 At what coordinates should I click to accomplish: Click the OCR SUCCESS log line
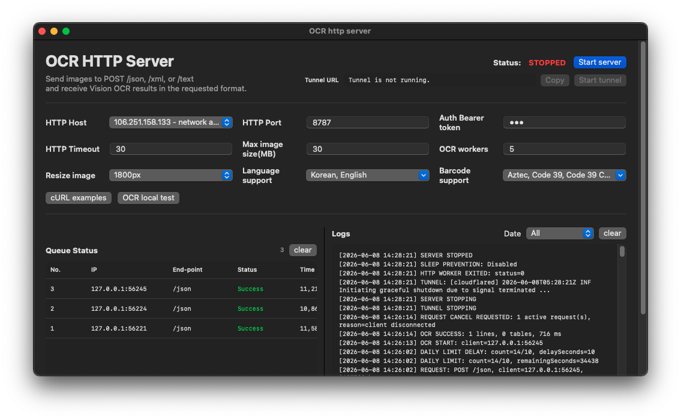coord(450,334)
